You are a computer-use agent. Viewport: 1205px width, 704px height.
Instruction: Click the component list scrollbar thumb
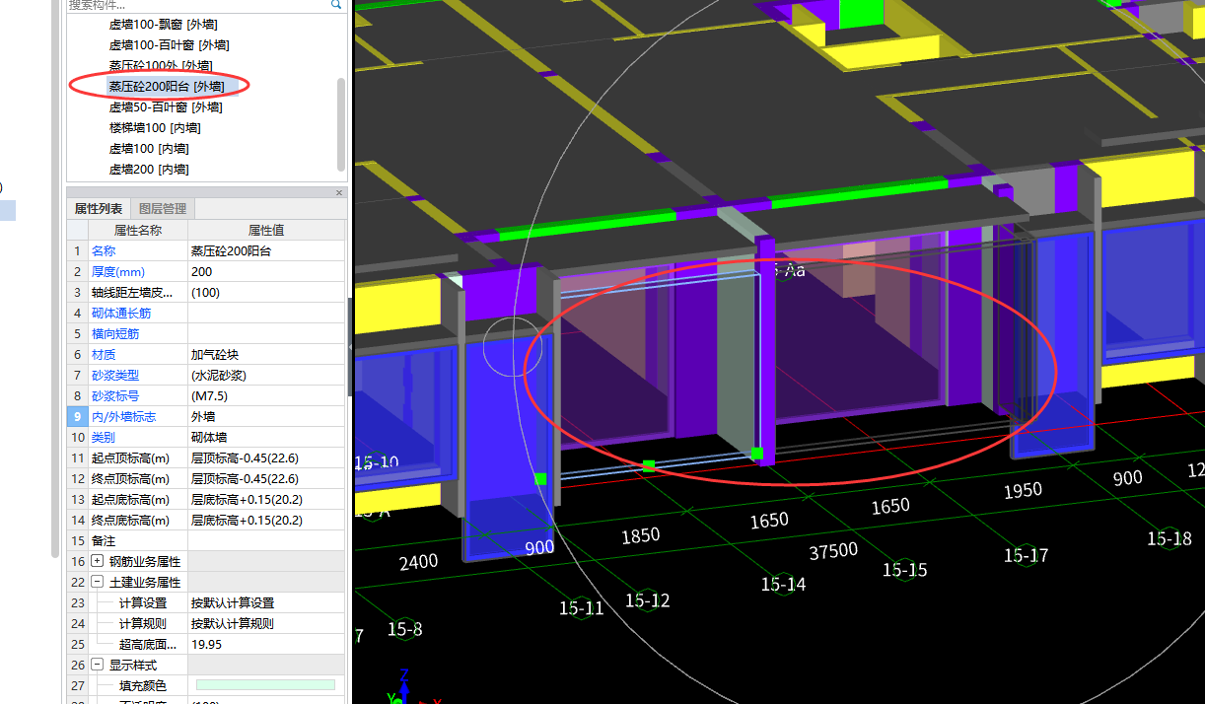(341, 123)
